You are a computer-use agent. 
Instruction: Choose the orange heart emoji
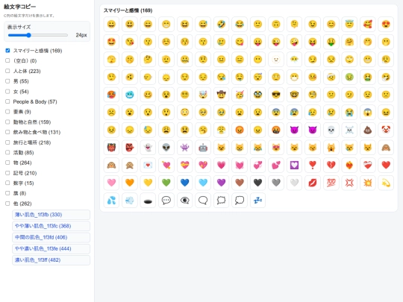130,183
